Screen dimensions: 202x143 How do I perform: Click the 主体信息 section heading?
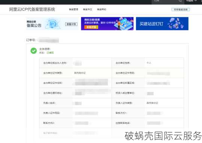click(45, 49)
